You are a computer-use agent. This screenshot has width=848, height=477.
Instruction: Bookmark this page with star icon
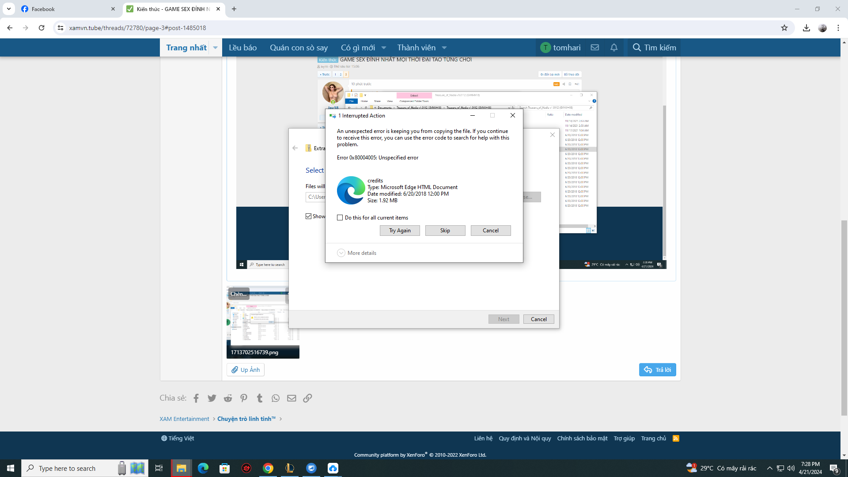pyautogui.click(x=784, y=28)
